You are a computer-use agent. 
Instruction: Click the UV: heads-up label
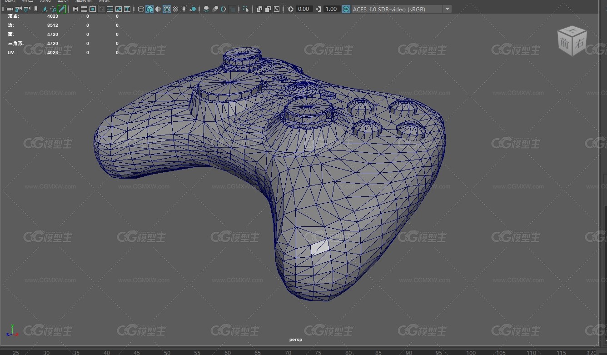point(11,53)
